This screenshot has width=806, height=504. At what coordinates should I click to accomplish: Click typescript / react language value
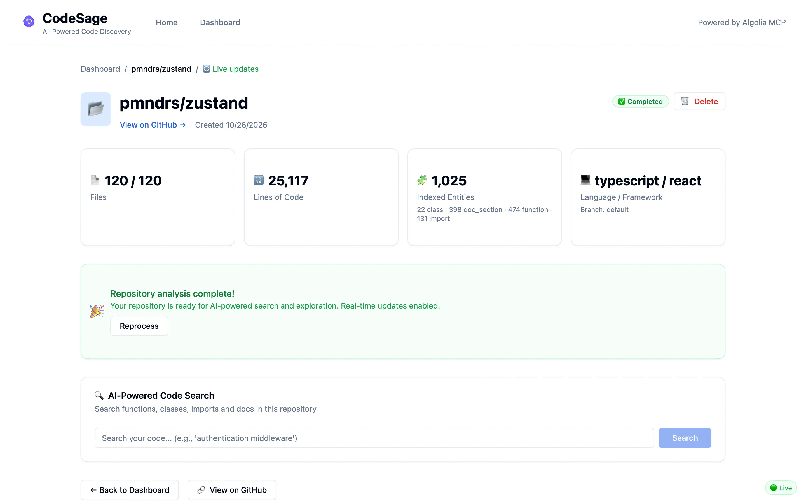tap(648, 180)
